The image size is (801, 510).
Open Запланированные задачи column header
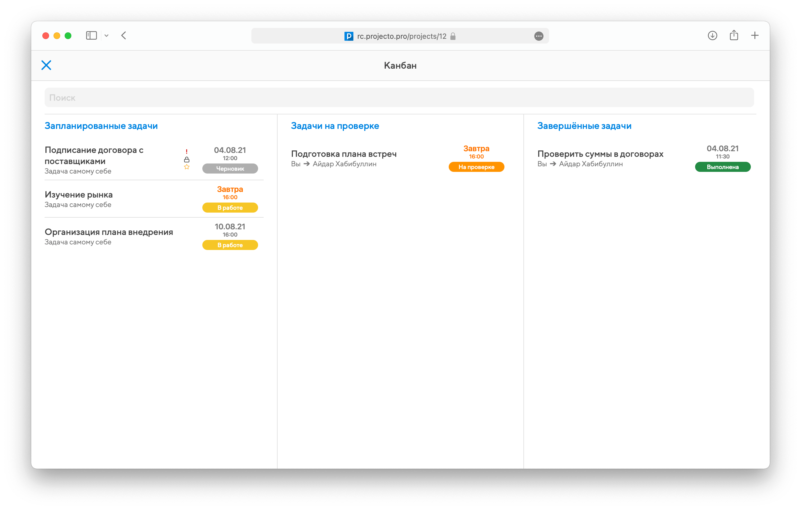click(x=101, y=126)
